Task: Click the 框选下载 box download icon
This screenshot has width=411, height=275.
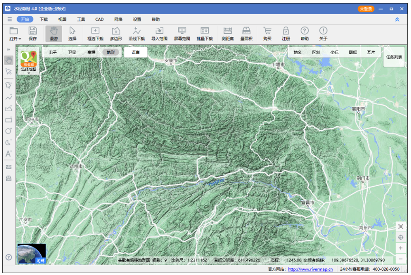Action: [95, 33]
